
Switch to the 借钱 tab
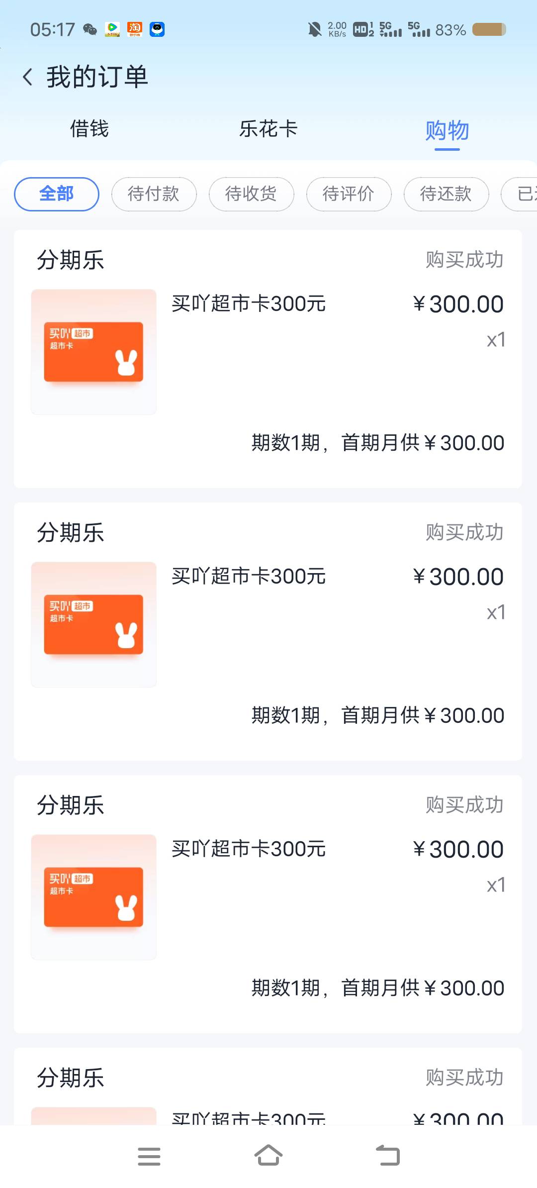[89, 129]
